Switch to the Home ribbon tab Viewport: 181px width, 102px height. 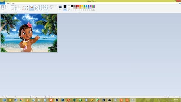(8, 3)
